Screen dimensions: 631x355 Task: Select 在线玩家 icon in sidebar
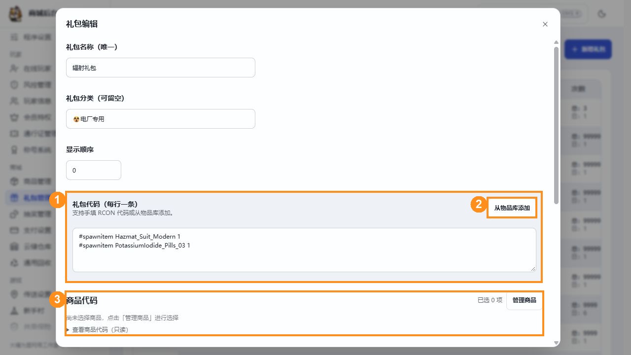[x=14, y=68]
